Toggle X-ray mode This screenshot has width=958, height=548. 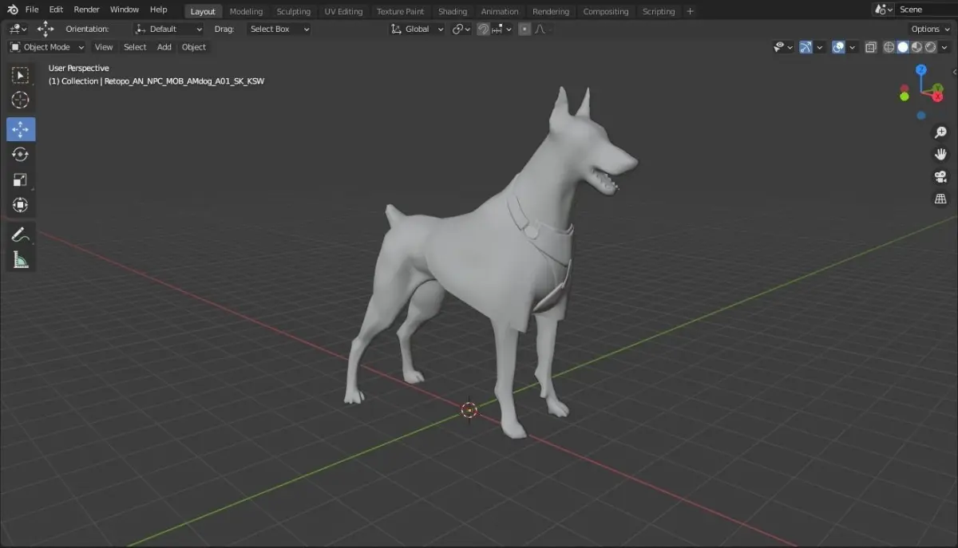pyautogui.click(x=871, y=47)
